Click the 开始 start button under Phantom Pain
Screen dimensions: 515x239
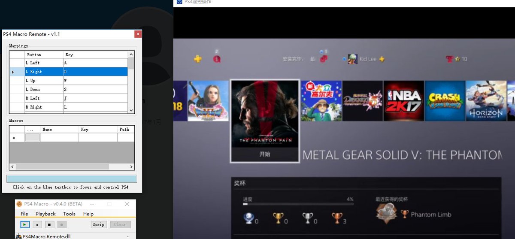pos(265,154)
